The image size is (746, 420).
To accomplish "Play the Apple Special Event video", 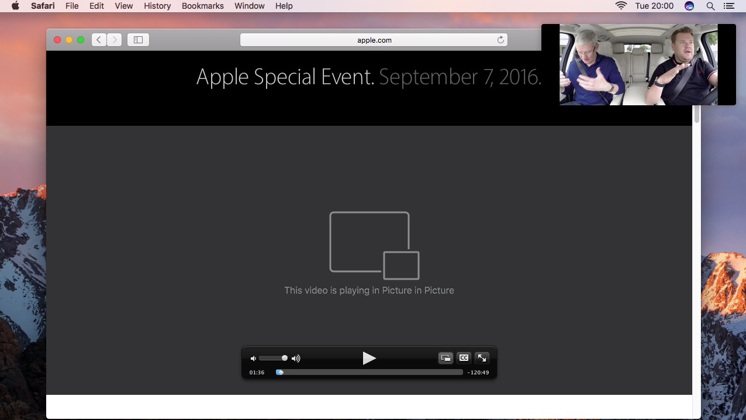I will coord(369,358).
